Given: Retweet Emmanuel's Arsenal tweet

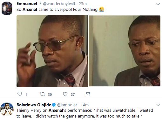Looking at the screenshot, I should (42, 94).
